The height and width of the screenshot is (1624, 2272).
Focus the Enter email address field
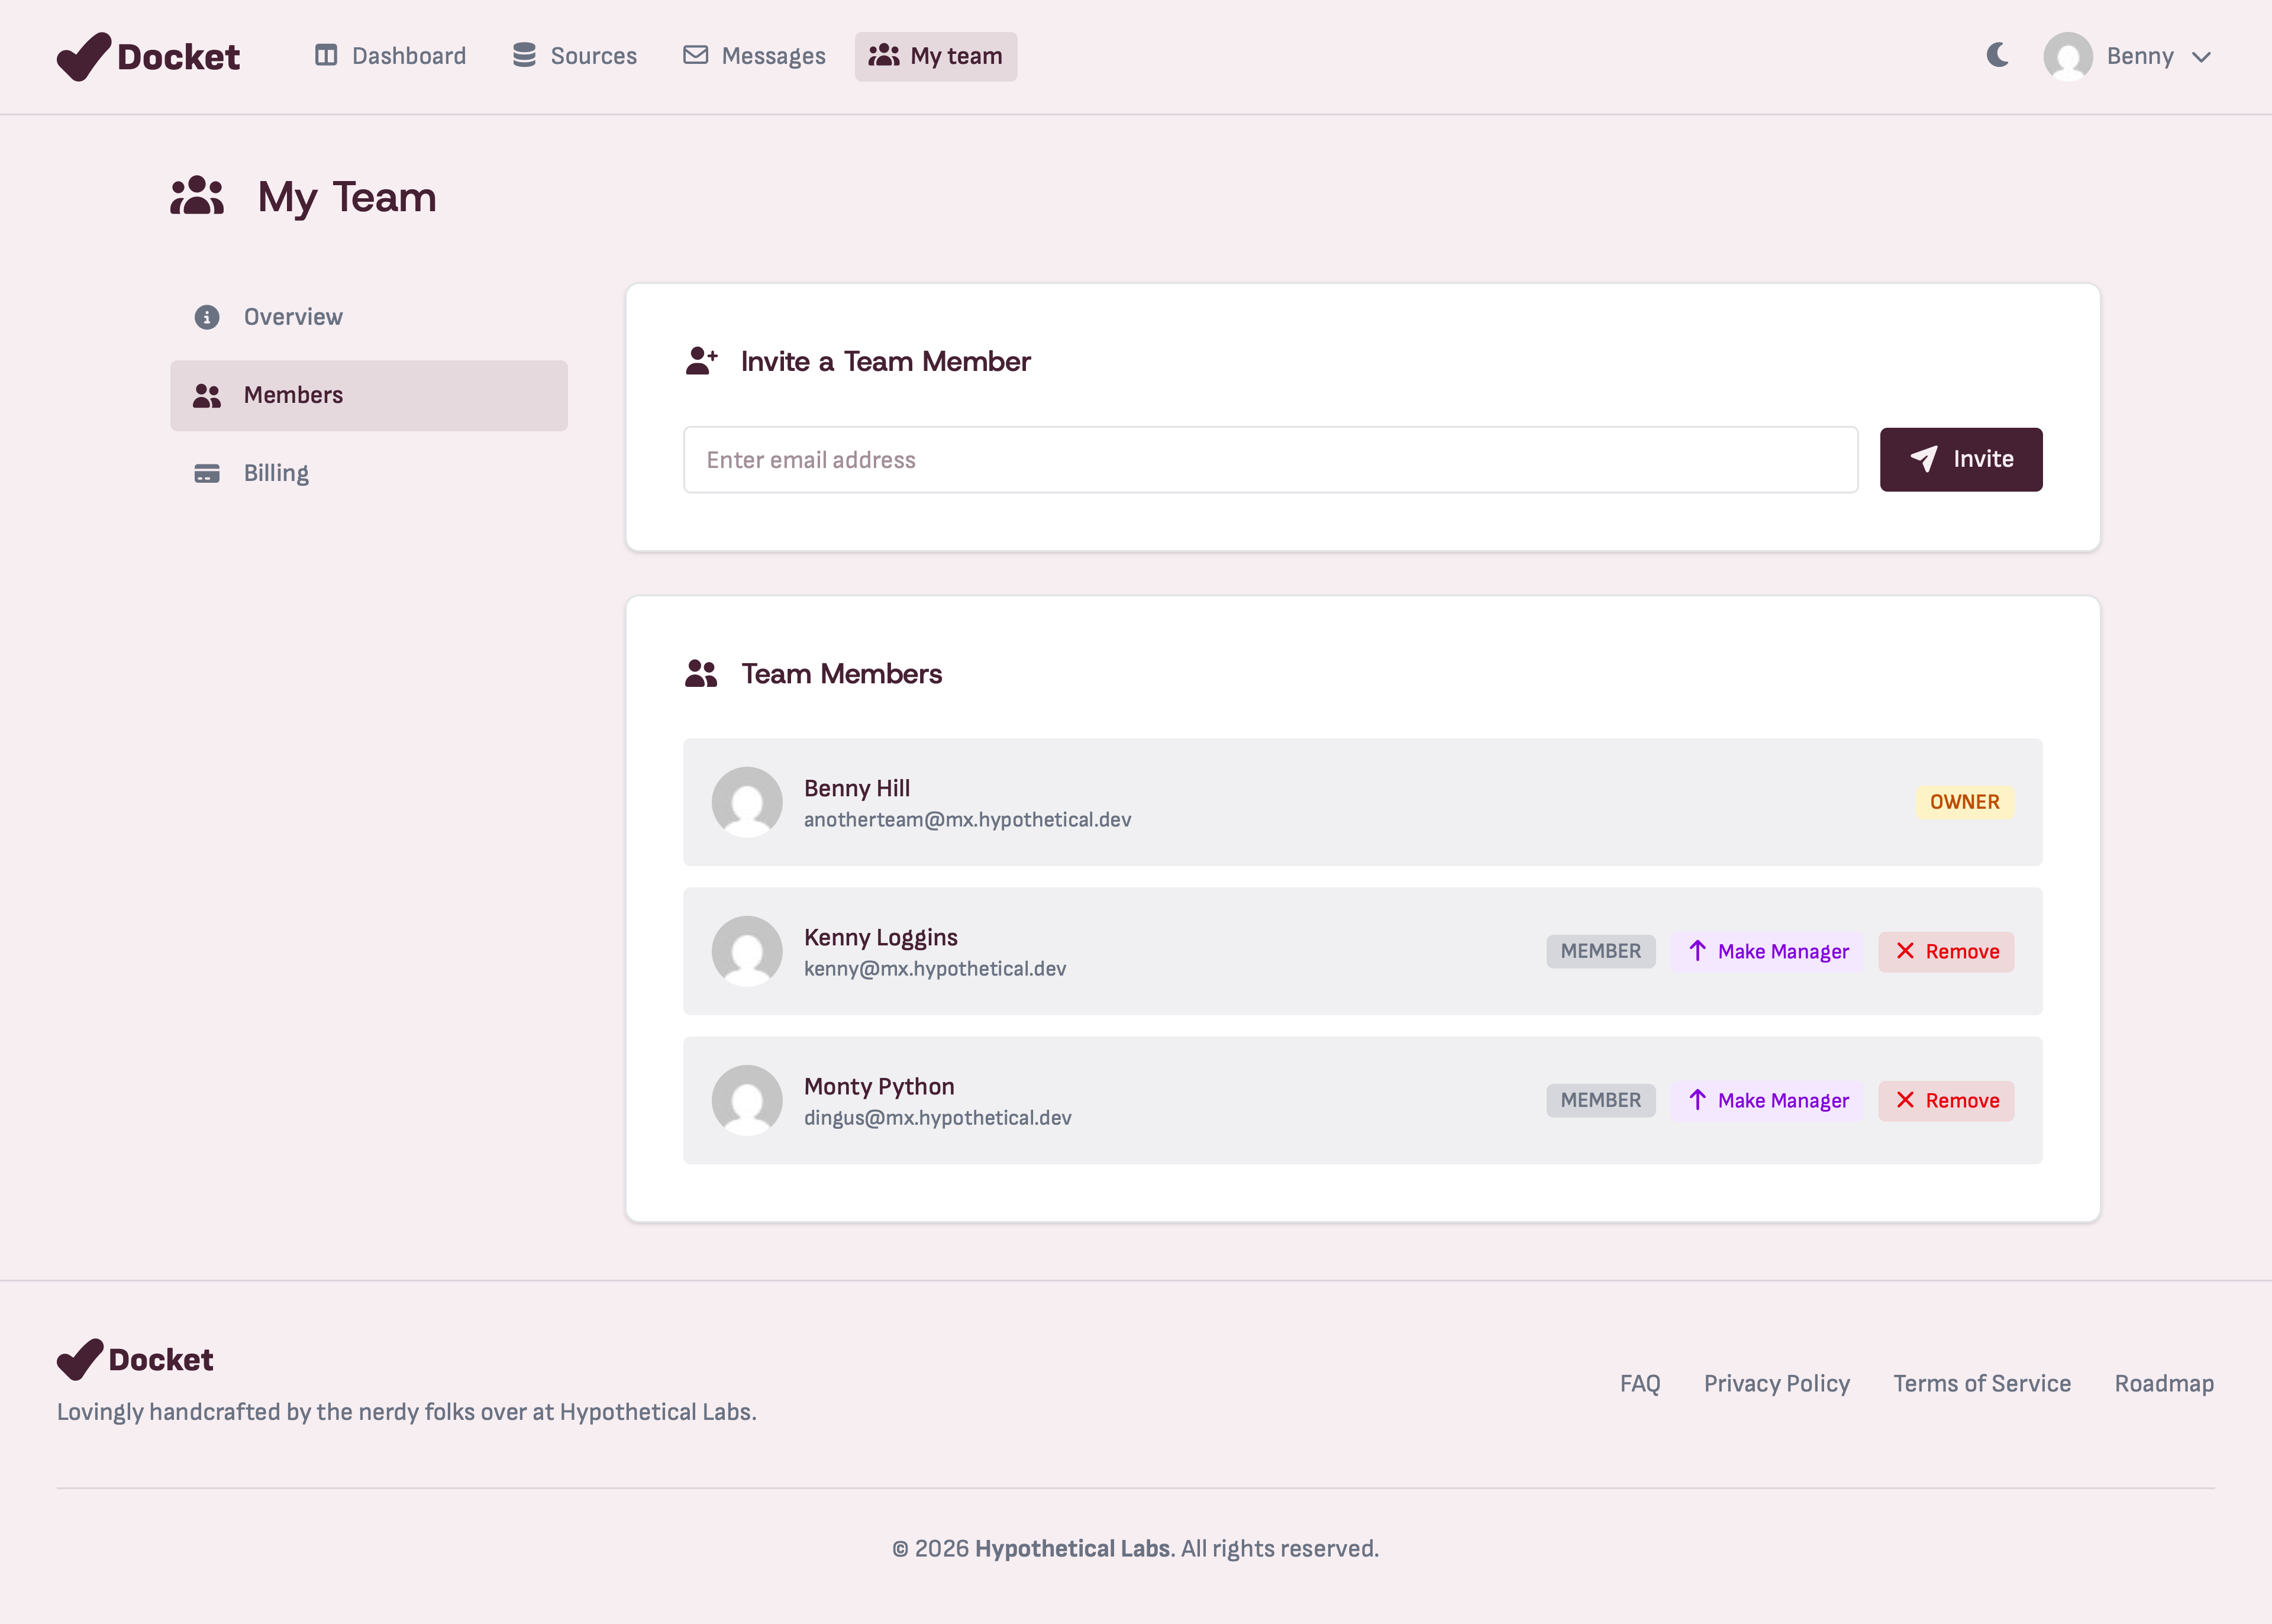click(1270, 459)
